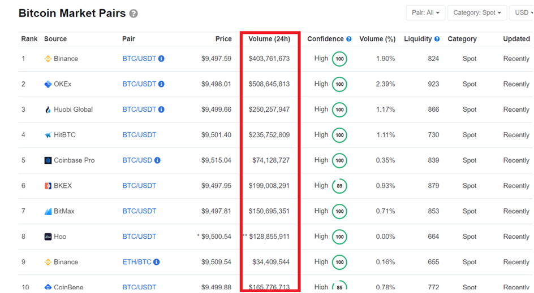Open Binance BTC/USDT pair link

click(139, 59)
